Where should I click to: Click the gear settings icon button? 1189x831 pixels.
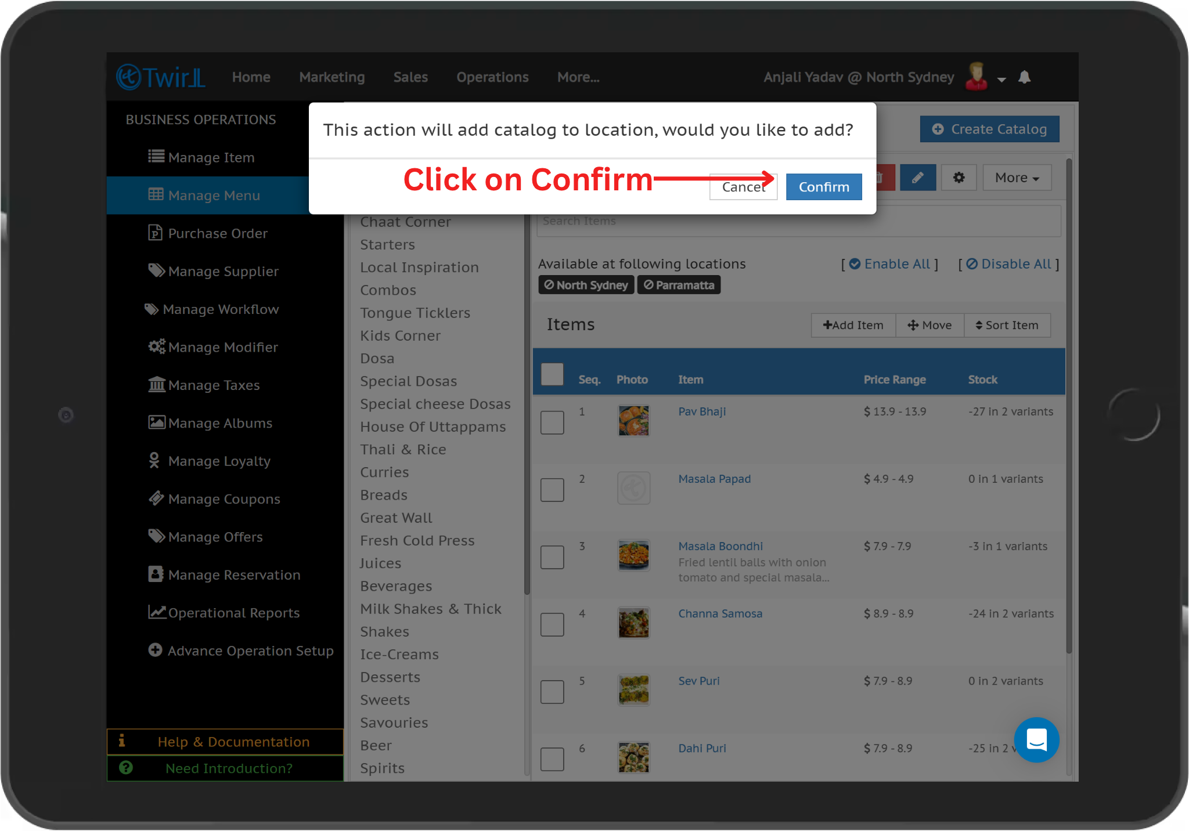(x=959, y=178)
